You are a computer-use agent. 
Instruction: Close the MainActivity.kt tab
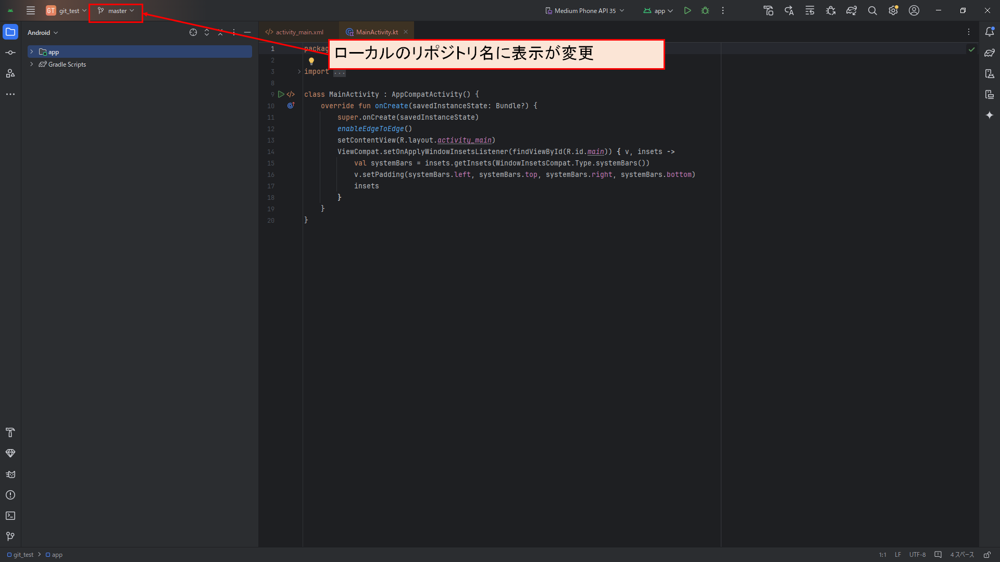point(406,32)
